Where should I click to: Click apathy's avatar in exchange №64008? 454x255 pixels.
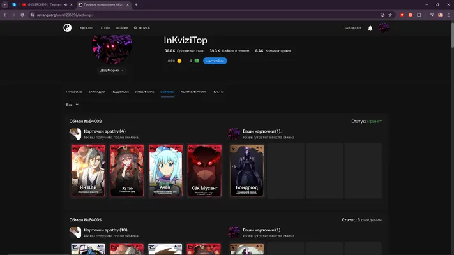[x=75, y=134]
